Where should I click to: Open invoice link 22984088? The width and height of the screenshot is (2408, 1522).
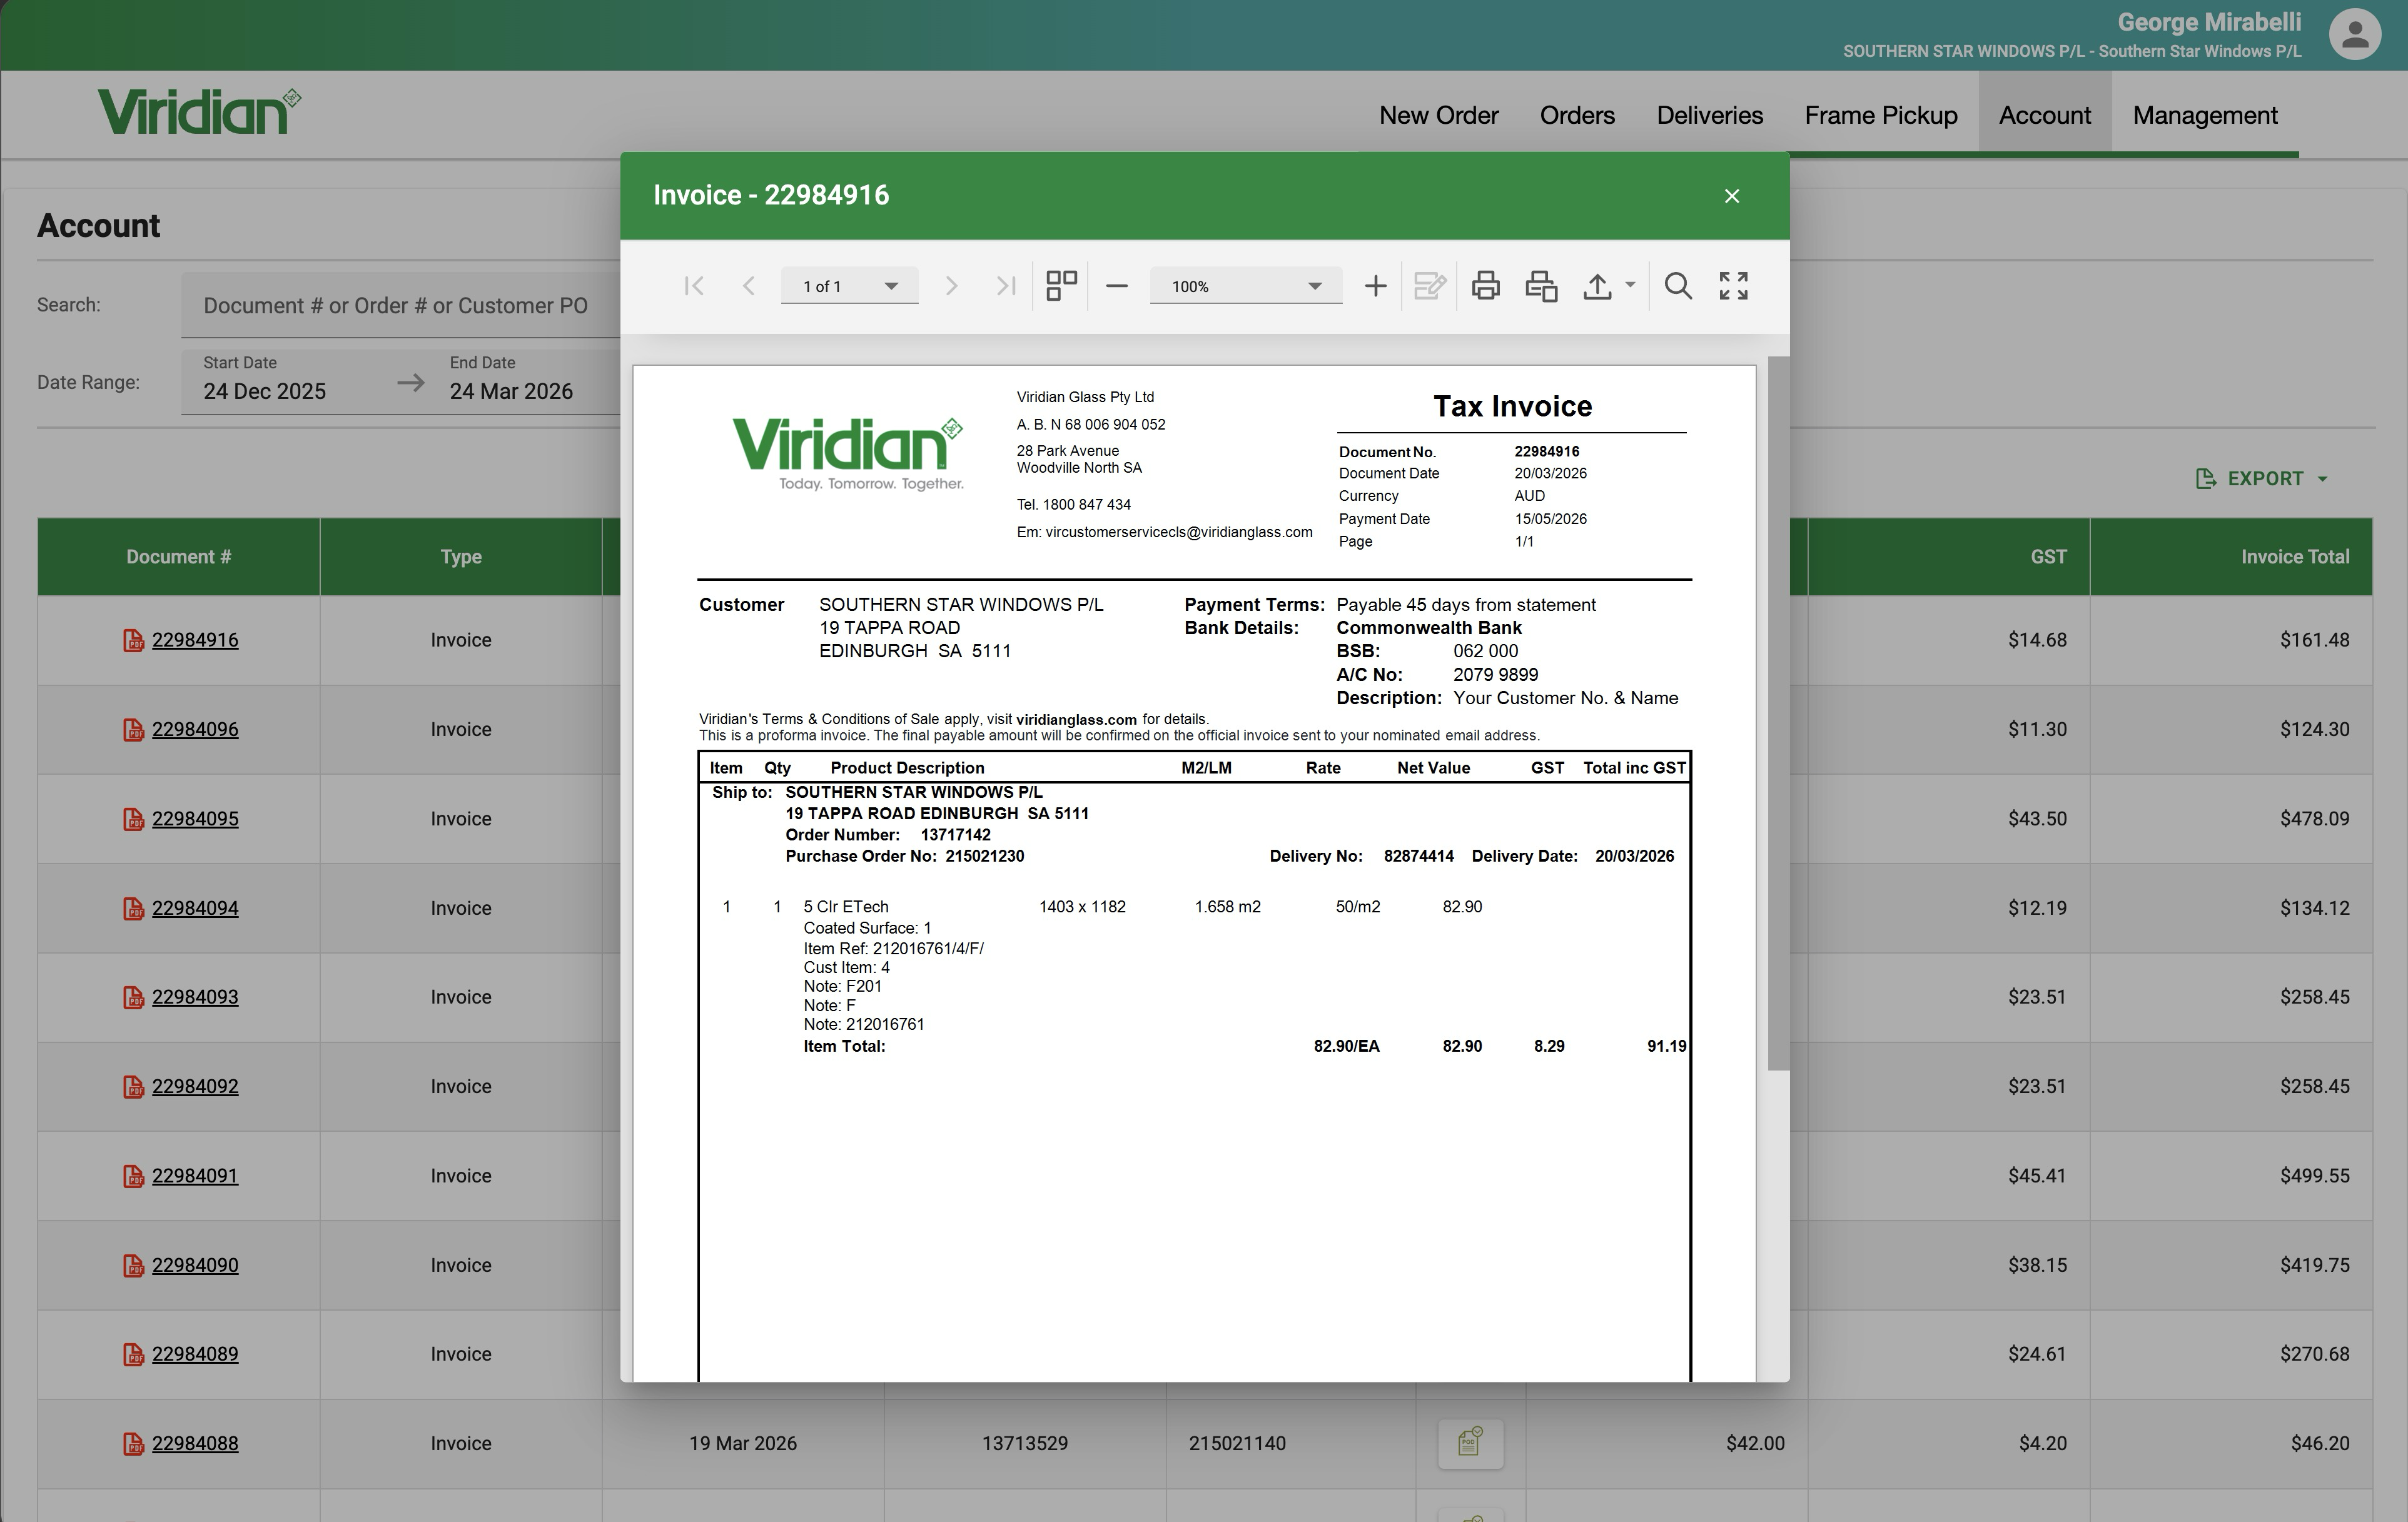195,1444
